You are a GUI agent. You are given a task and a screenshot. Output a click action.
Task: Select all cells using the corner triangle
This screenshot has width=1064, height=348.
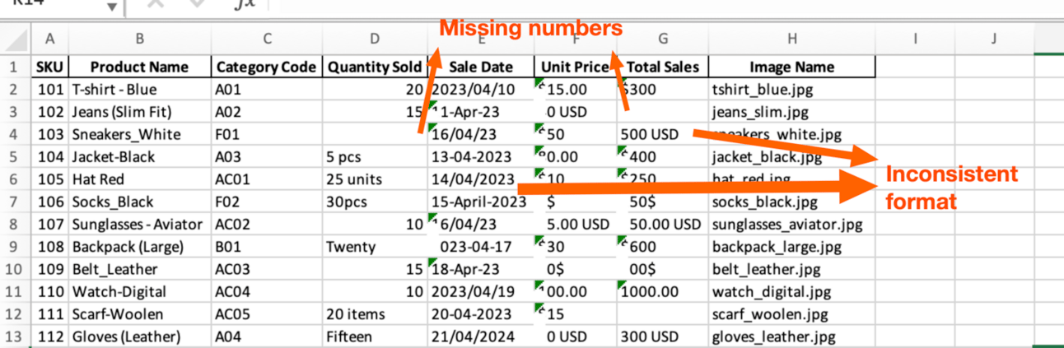coord(16,38)
